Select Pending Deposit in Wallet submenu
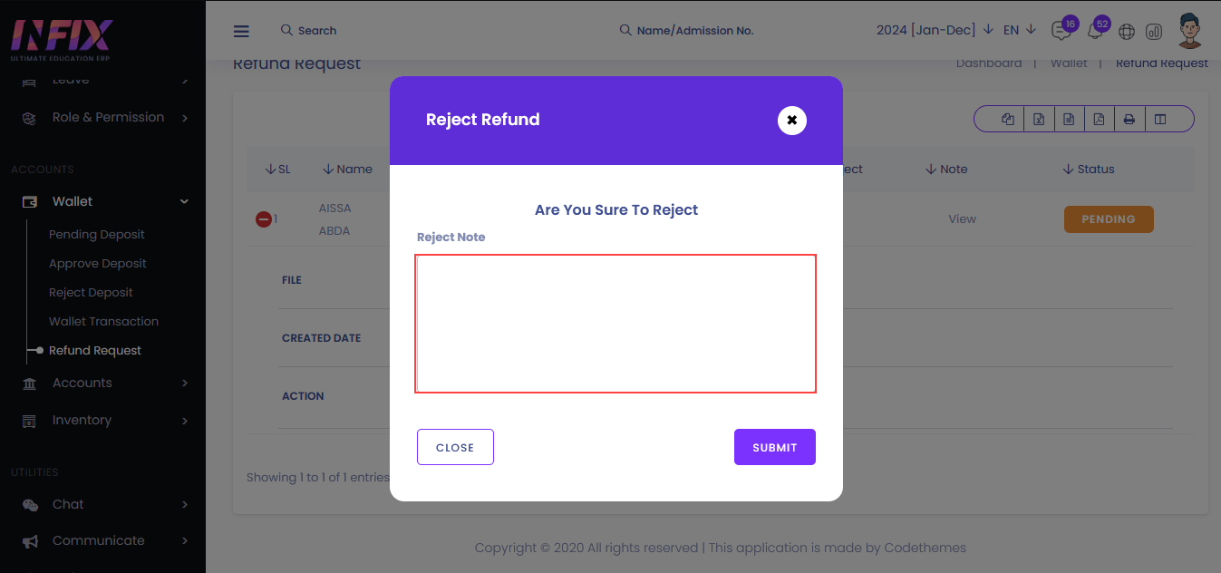Image resolution: width=1221 pixels, height=573 pixels. point(97,234)
